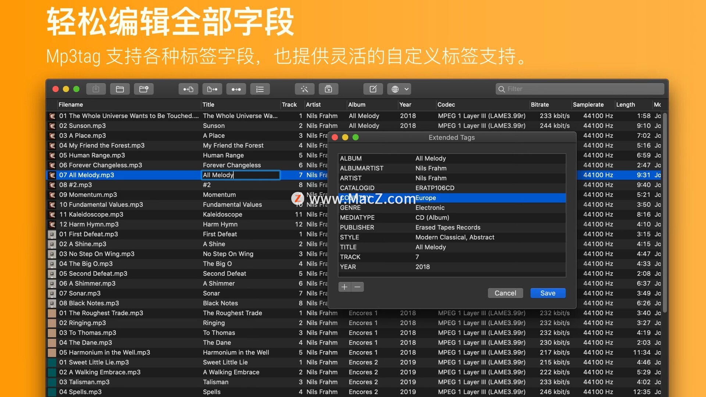Screen dimensions: 706x397
Task: Select file 01 The Roughest Trade.mp3
Action: pyautogui.click(x=101, y=313)
